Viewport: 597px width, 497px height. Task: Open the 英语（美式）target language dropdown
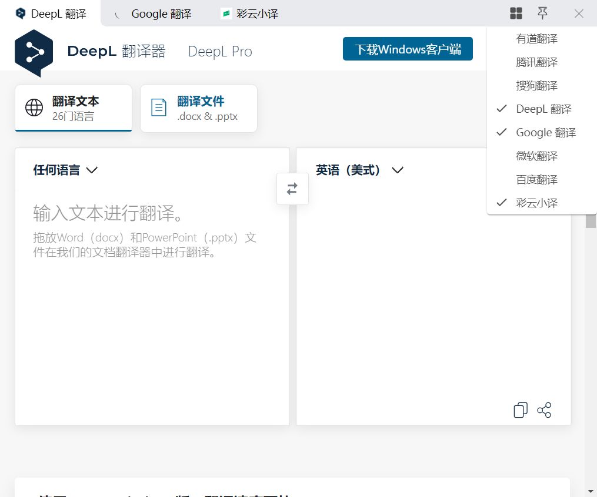[x=359, y=170]
